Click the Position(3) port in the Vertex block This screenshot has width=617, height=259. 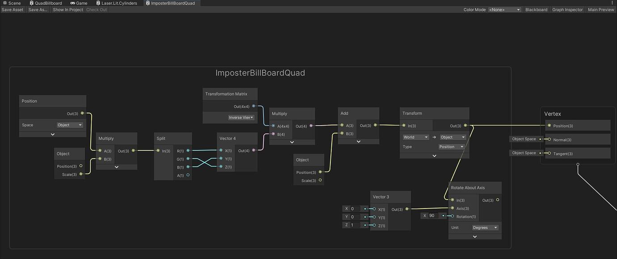(x=549, y=125)
